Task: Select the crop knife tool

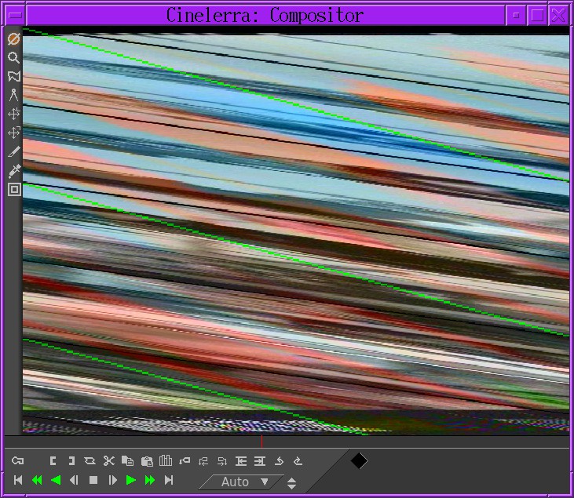Action: (x=14, y=151)
